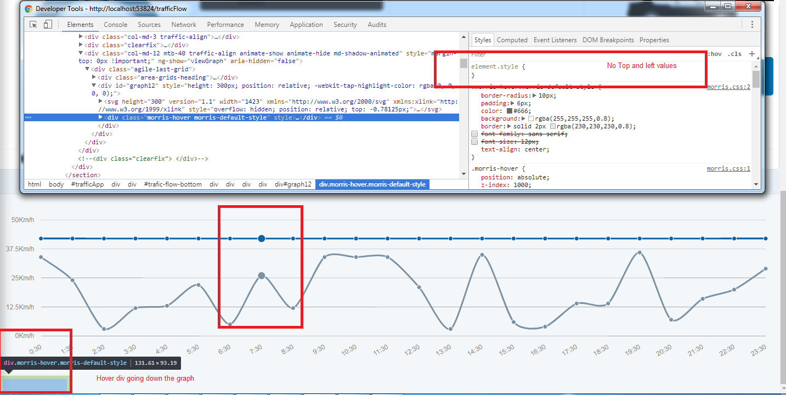Collapse the agile-last-grid div

pyautogui.click(x=87, y=70)
